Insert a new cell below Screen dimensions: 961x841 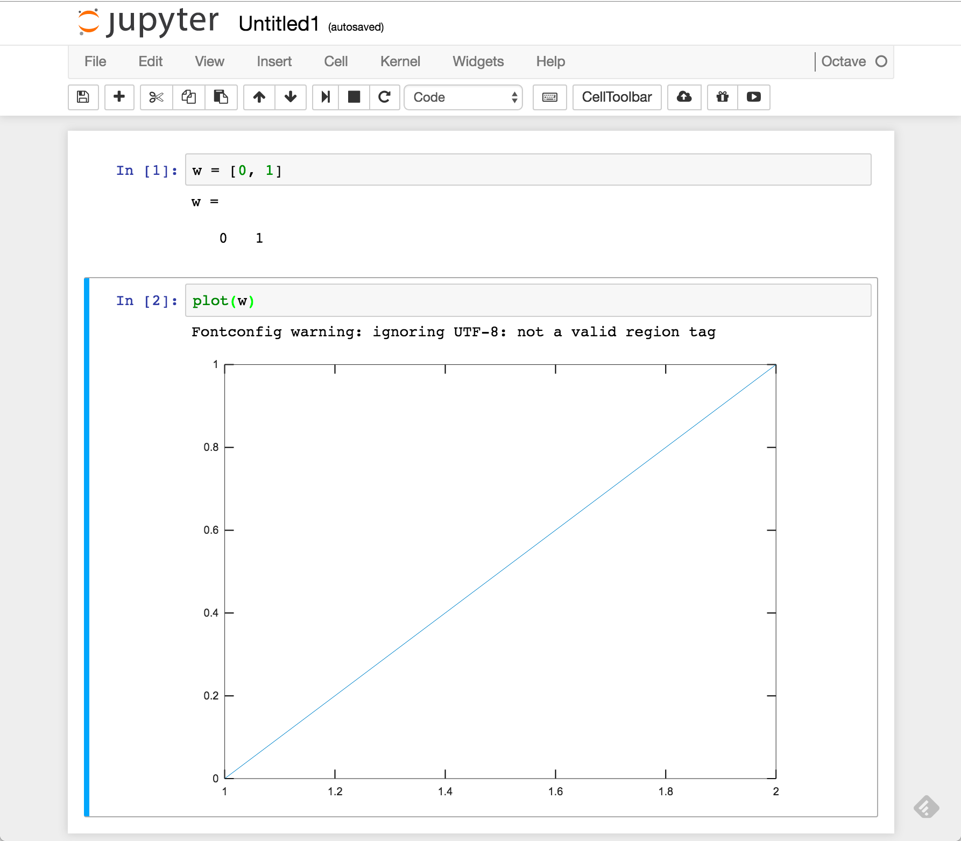click(x=119, y=97)
